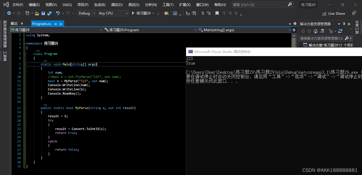
Task: Click the editor settings gear icon
Action: pos(295,24)
